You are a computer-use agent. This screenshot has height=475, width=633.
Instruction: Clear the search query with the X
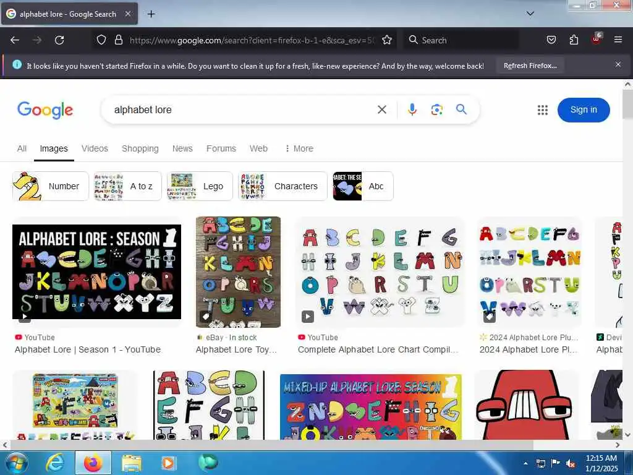click(x=381, y=109)
